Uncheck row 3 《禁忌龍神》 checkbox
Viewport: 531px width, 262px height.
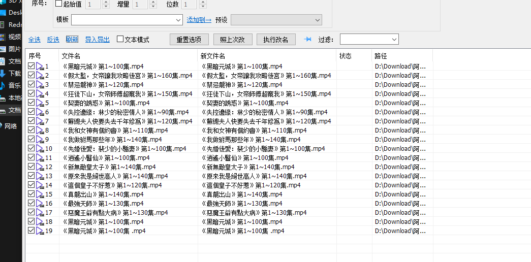(x=32, y=84)
